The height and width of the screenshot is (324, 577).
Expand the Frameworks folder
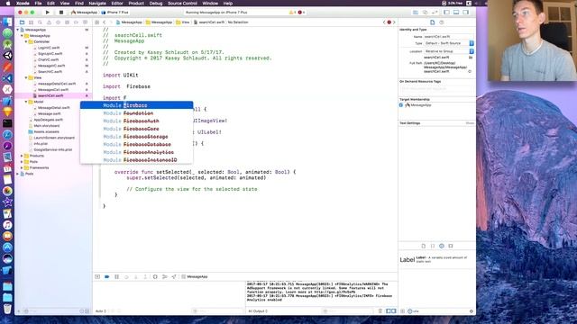[x=22, y=168]
